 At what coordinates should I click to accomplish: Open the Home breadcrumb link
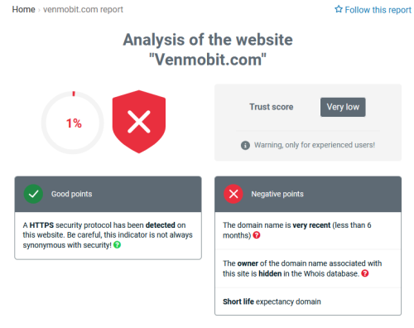pyautogui.click(x=23, y=9)
